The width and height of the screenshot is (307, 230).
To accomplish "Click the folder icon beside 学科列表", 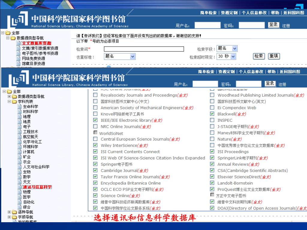I will coord(14,102).
